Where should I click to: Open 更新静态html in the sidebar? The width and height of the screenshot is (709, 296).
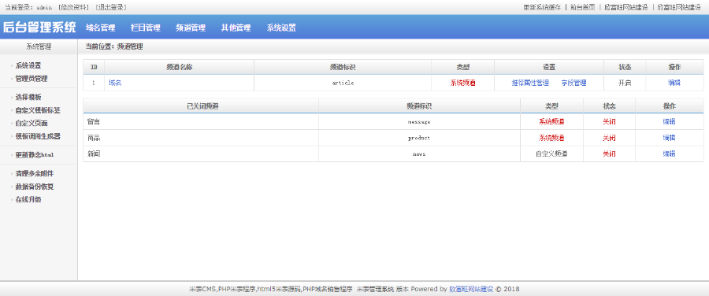coord(35,155)
